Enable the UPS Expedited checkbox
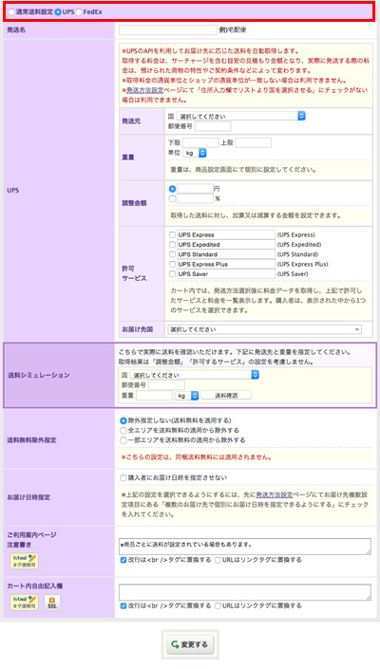The image size is (380, 669). coord(172,245)
